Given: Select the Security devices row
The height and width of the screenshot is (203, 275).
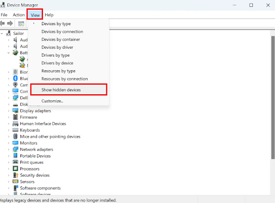Looking at the screenshot, I should pyautogui.click(x=35, y=175).
